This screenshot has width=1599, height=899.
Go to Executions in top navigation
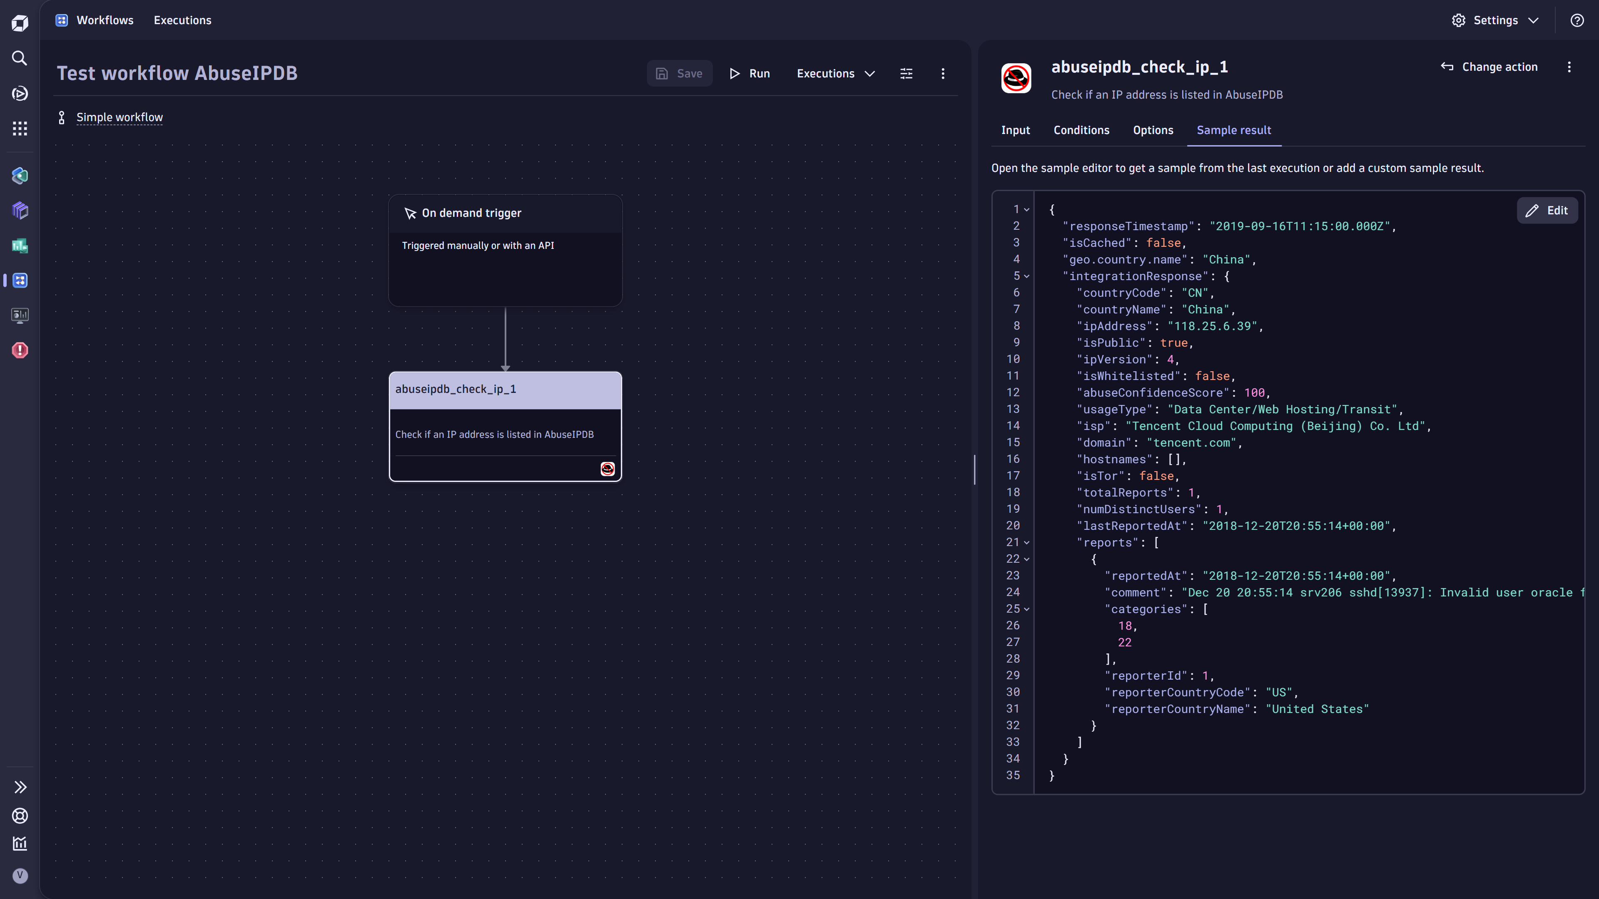point(182,20)
